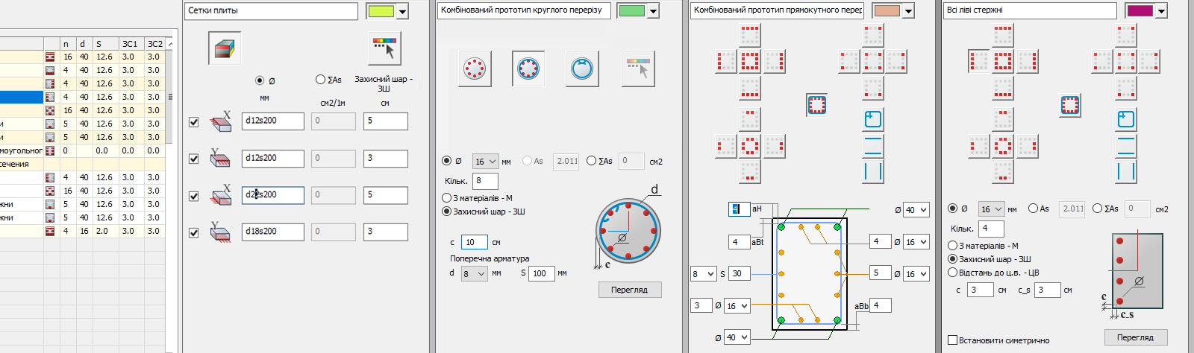1194x353 pixels.
Task: Click the horizontal bars icon in rectangular prototype
Action: 872,145
